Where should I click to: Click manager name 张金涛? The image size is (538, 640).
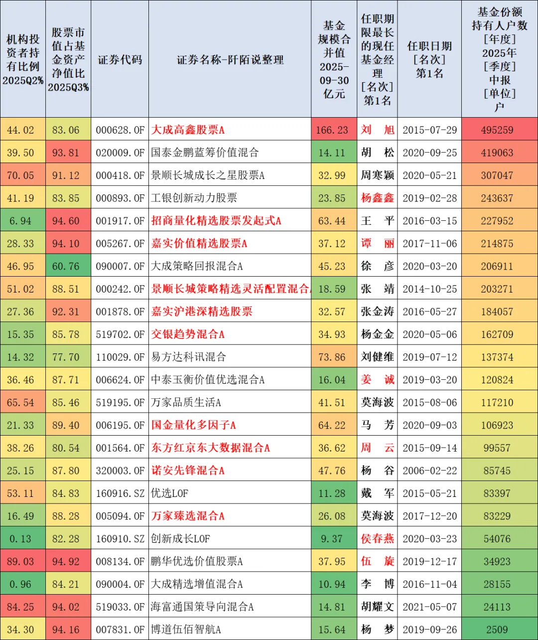(x=378, y=312)
